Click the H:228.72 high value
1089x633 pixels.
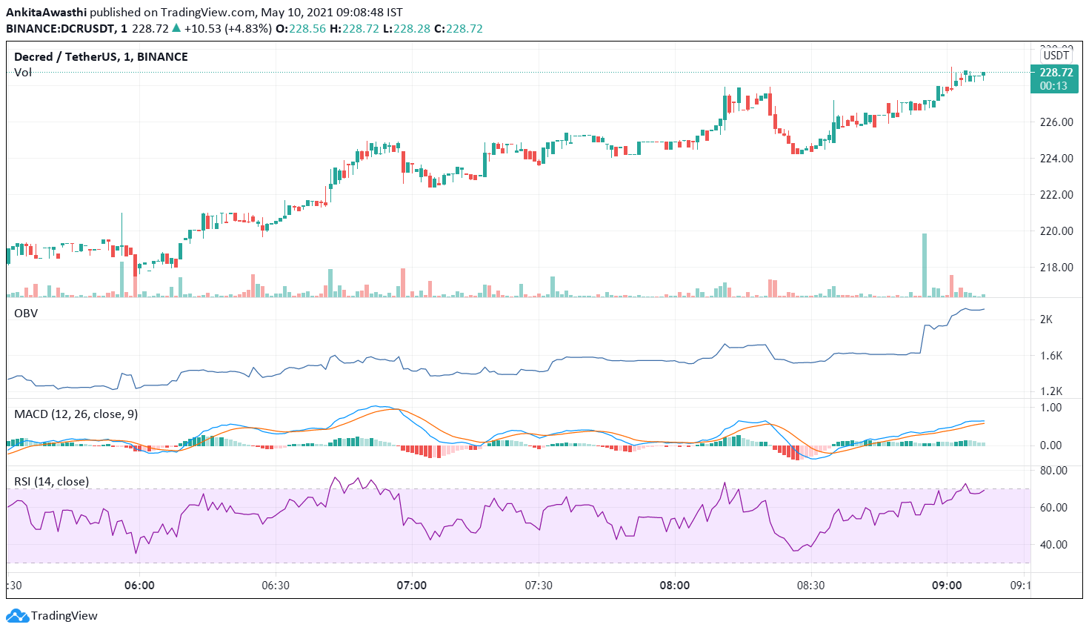pos(354,29)
